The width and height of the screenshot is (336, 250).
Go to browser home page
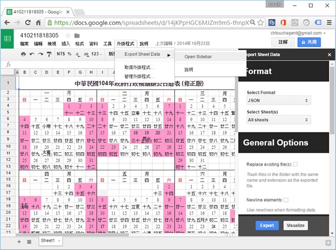(38, 22)
